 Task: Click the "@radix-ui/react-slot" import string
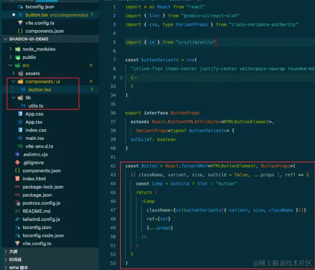pyautogui.click(x=210, y=16)
